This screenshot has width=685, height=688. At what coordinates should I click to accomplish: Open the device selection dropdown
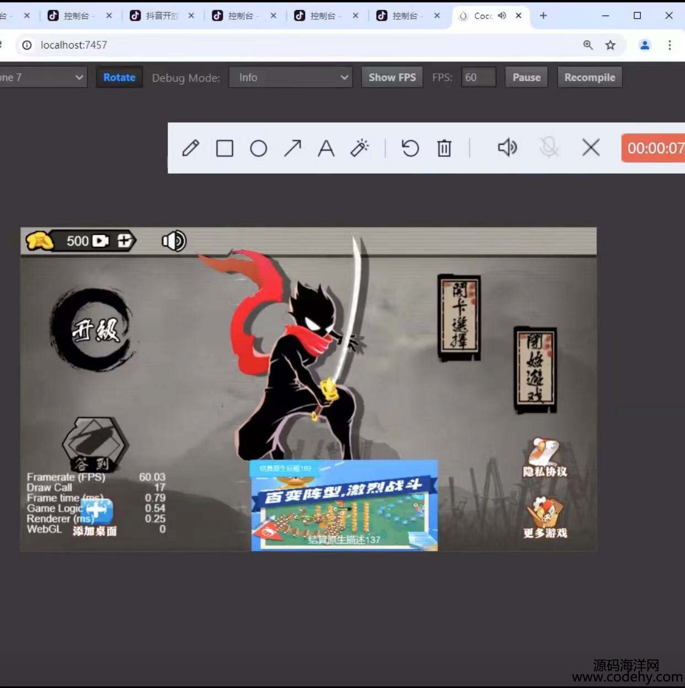click(43, 77)
